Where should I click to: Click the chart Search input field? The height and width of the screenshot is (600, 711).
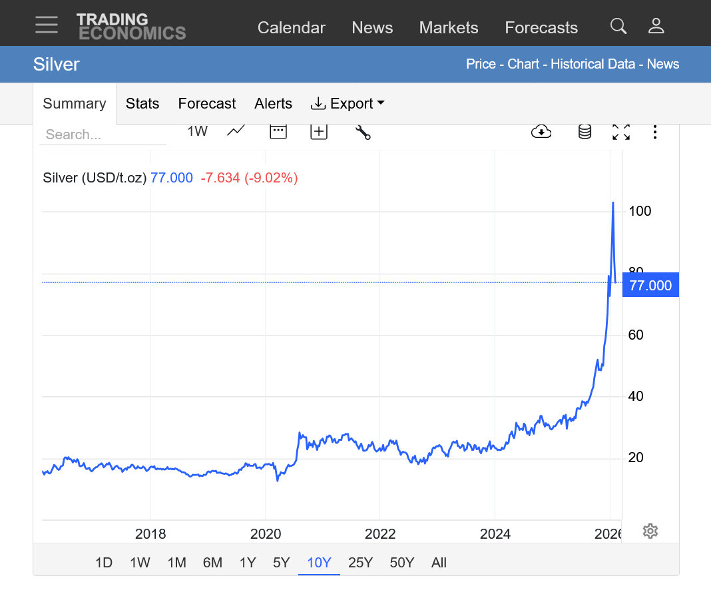point(103,135)
